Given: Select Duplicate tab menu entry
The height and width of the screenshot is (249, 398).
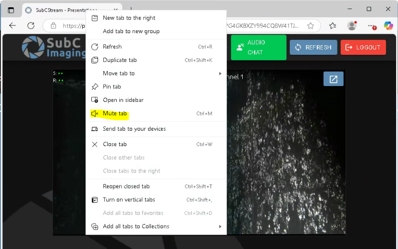Looking at the screenshot, I should 120,60.
